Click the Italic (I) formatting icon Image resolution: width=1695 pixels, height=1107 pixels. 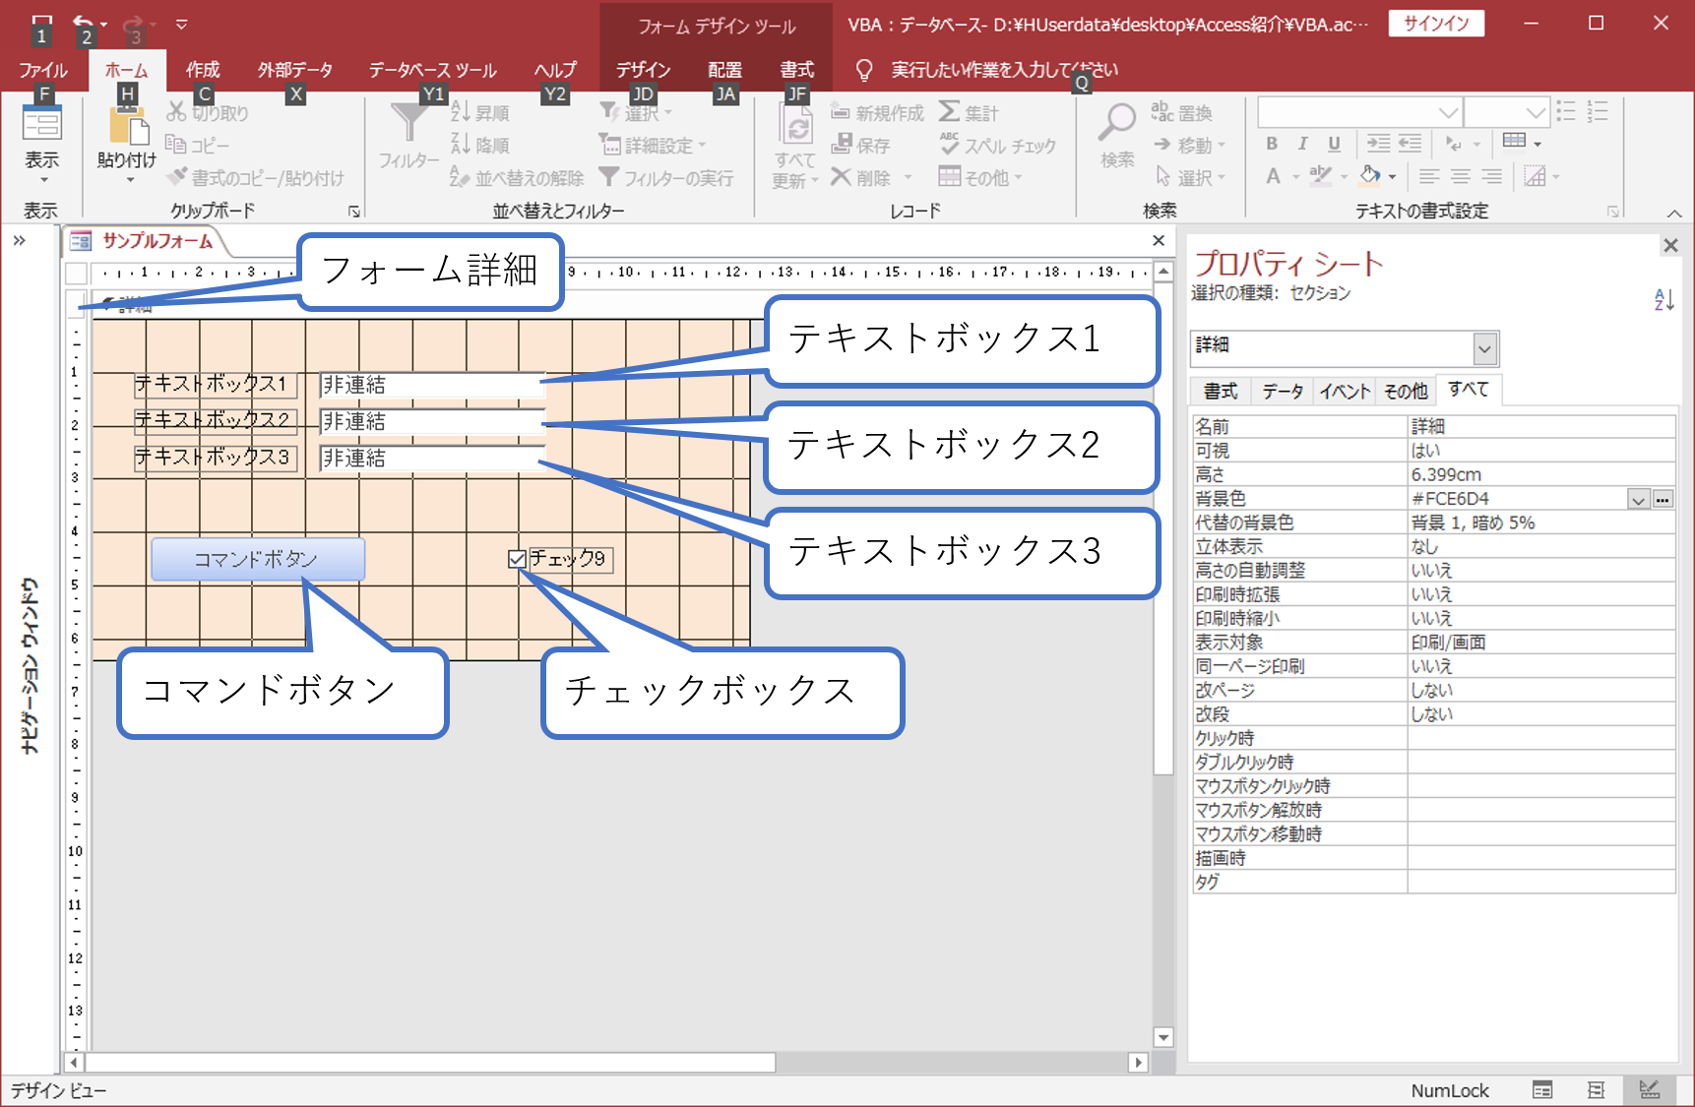[1302, 144]
